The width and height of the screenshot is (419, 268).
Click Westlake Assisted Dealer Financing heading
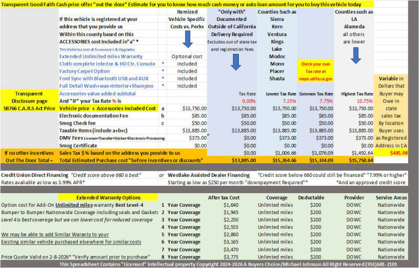pos(208,175)
